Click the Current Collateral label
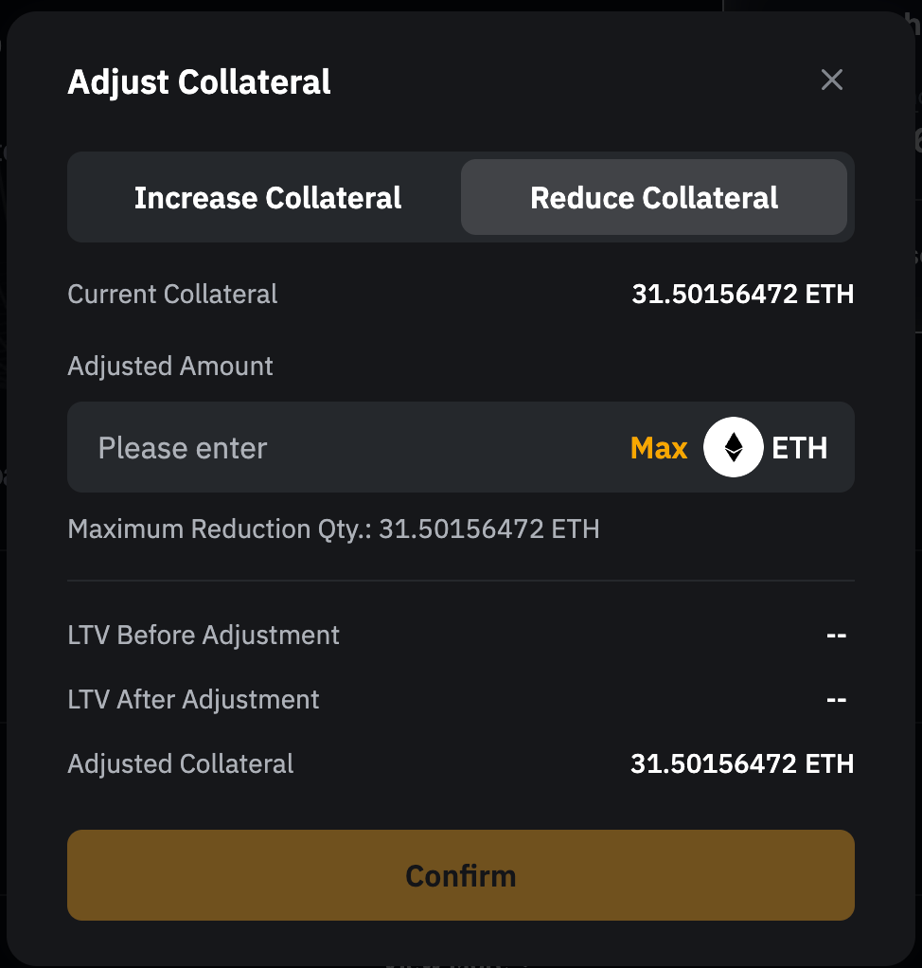 tap(172, 295)
